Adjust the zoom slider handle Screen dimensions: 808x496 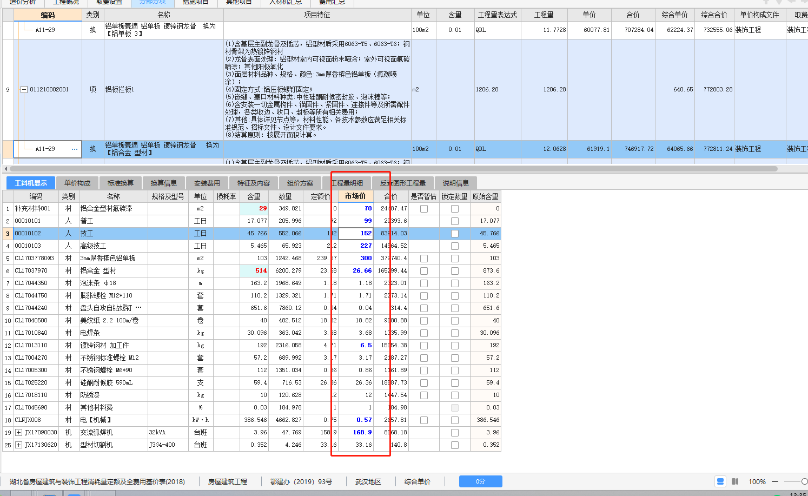[x=805, y=481]
